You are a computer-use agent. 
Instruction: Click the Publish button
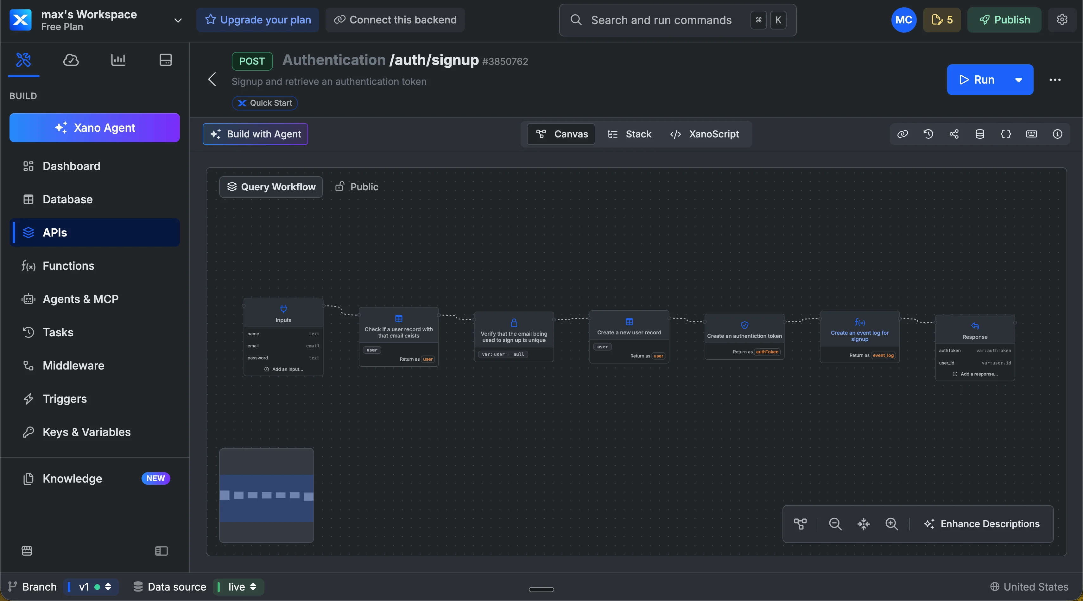pos(1004,20)
